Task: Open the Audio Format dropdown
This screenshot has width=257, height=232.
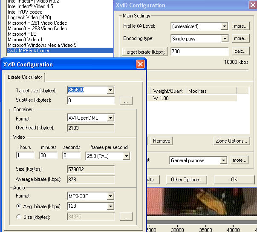Action: tap(111, 196)
